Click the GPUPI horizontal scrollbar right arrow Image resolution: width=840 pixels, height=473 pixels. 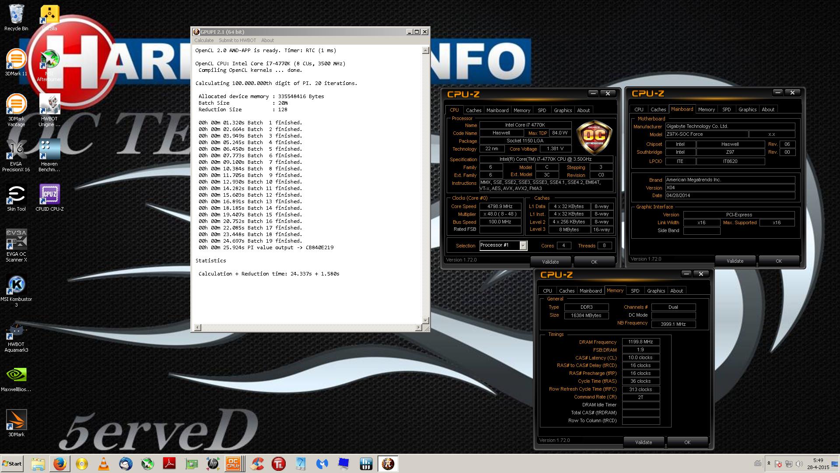click(x=419, y=327)
